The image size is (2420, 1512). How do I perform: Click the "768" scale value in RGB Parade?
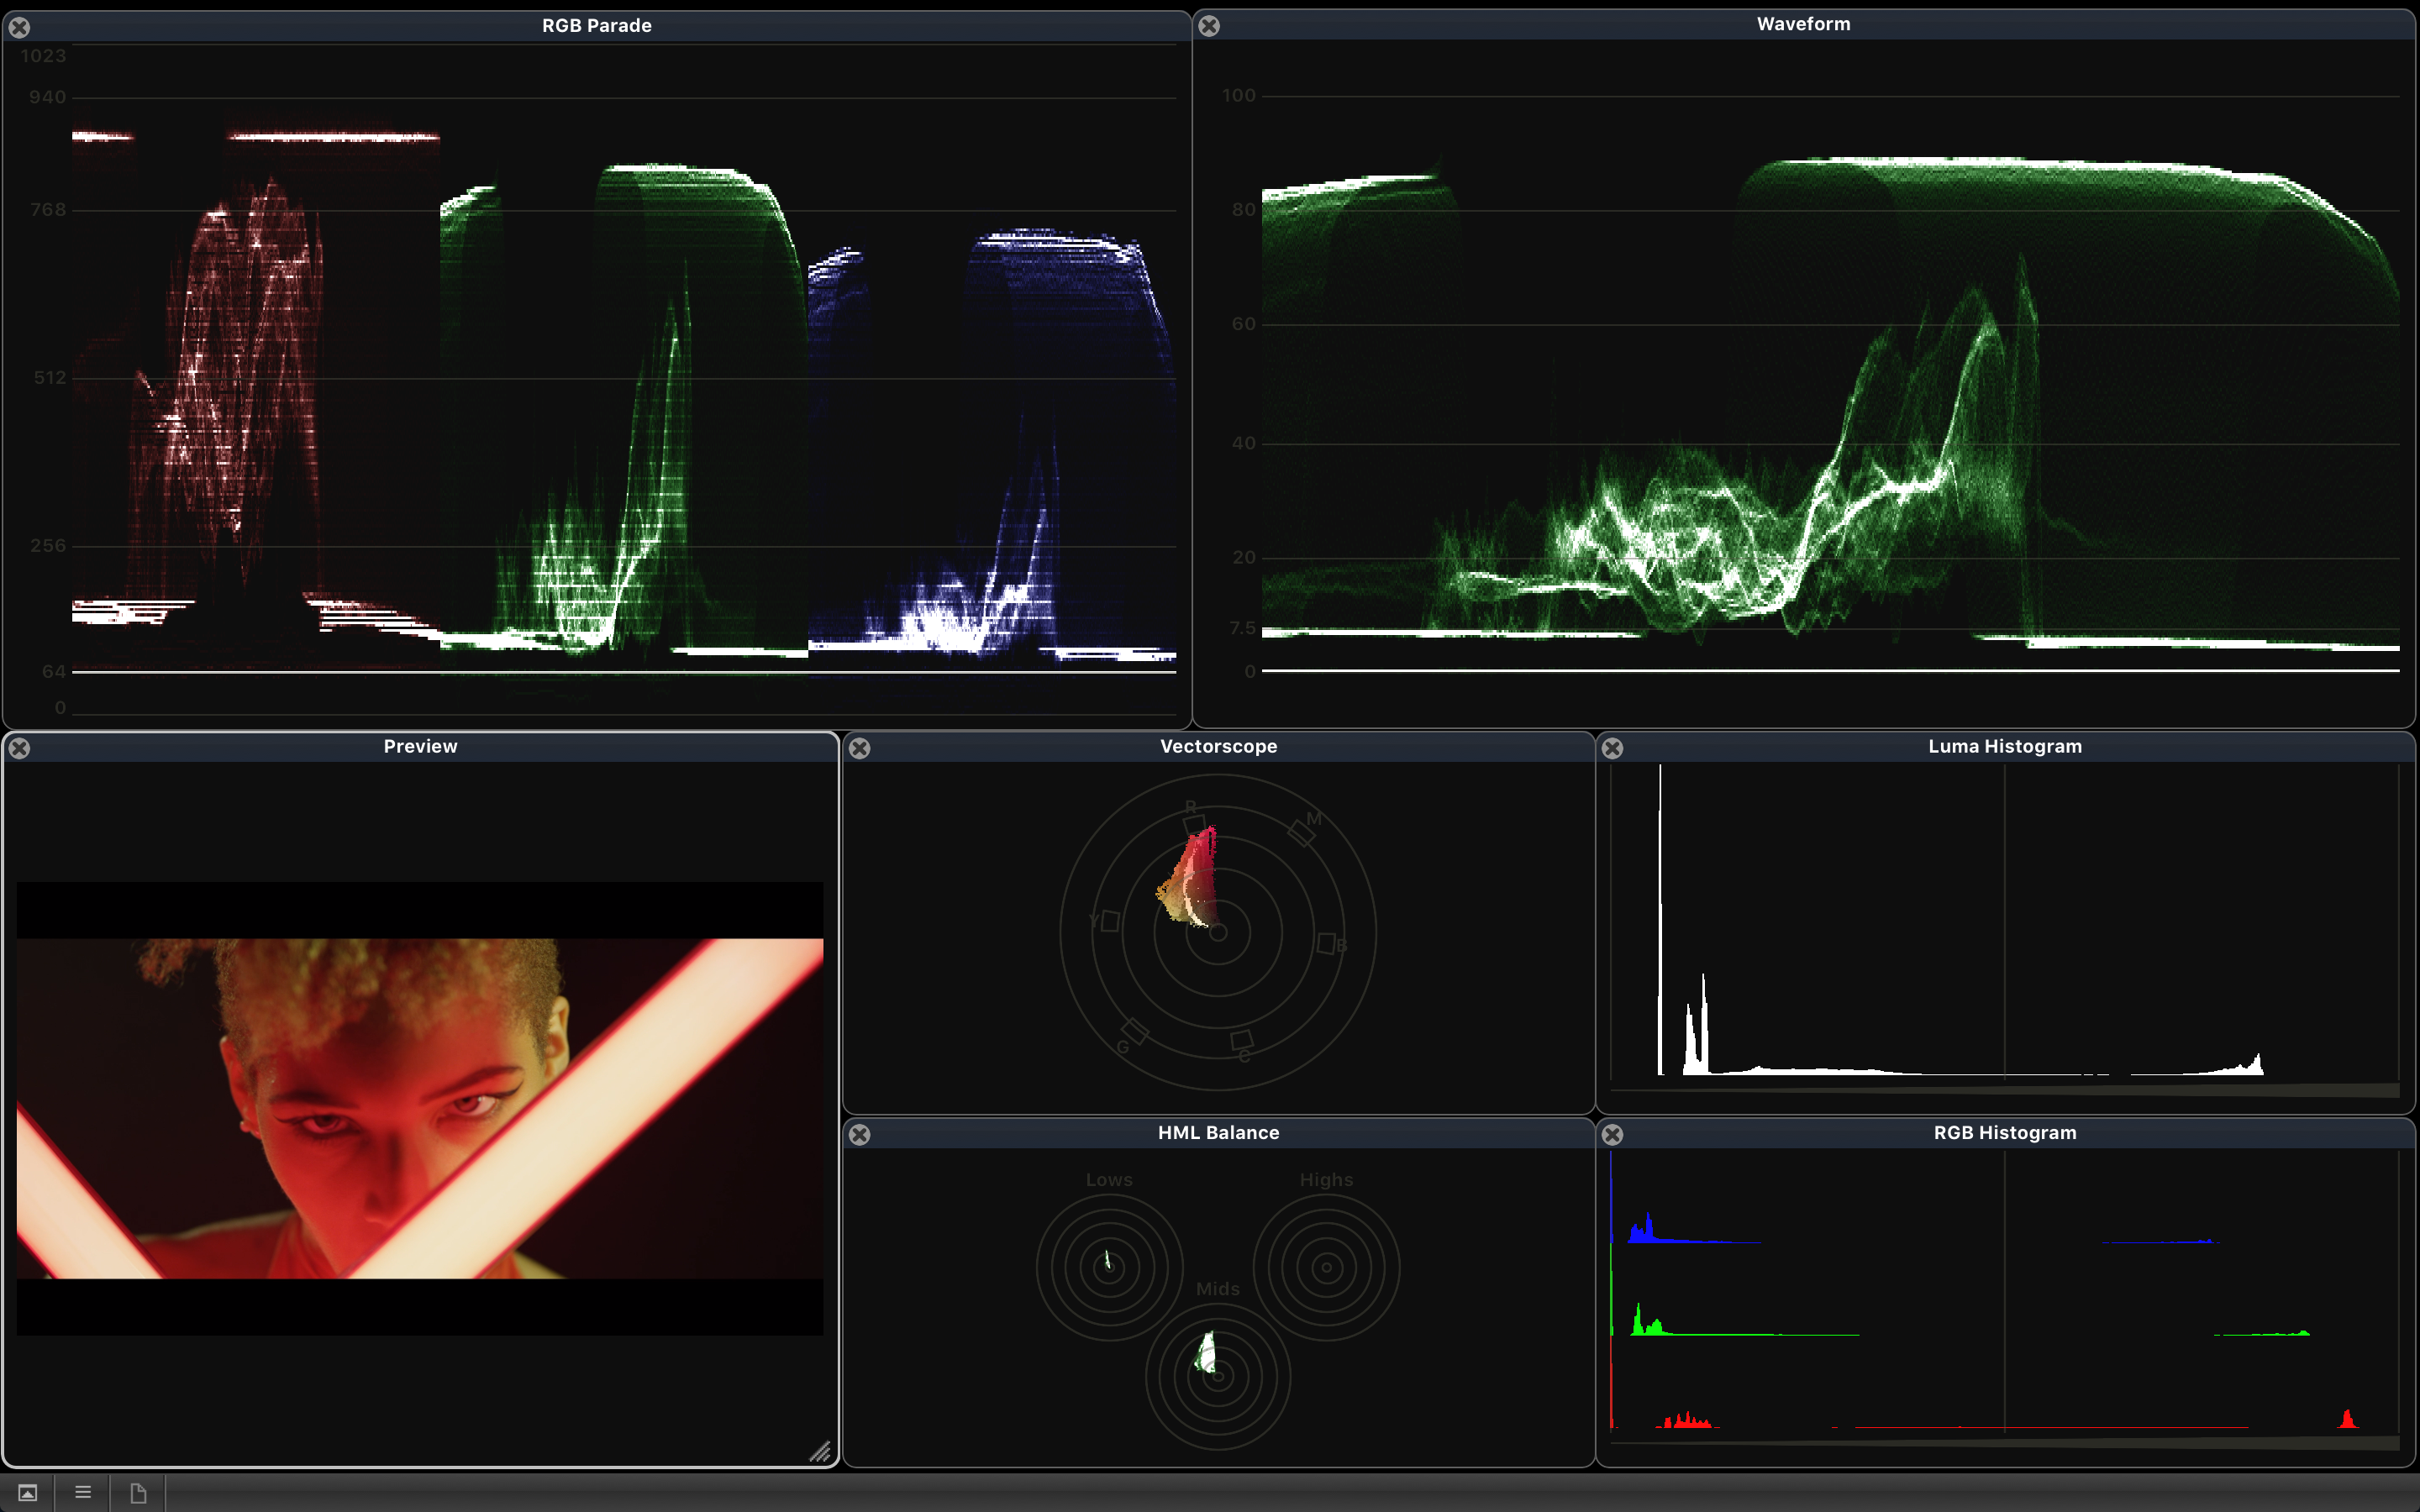[47, 209]
